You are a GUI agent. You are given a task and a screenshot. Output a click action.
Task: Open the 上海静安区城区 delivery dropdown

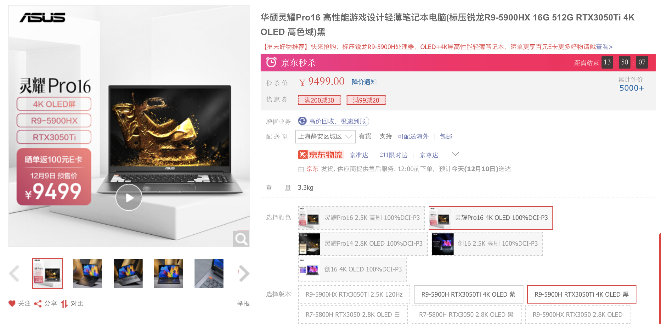tap(325, 137)
